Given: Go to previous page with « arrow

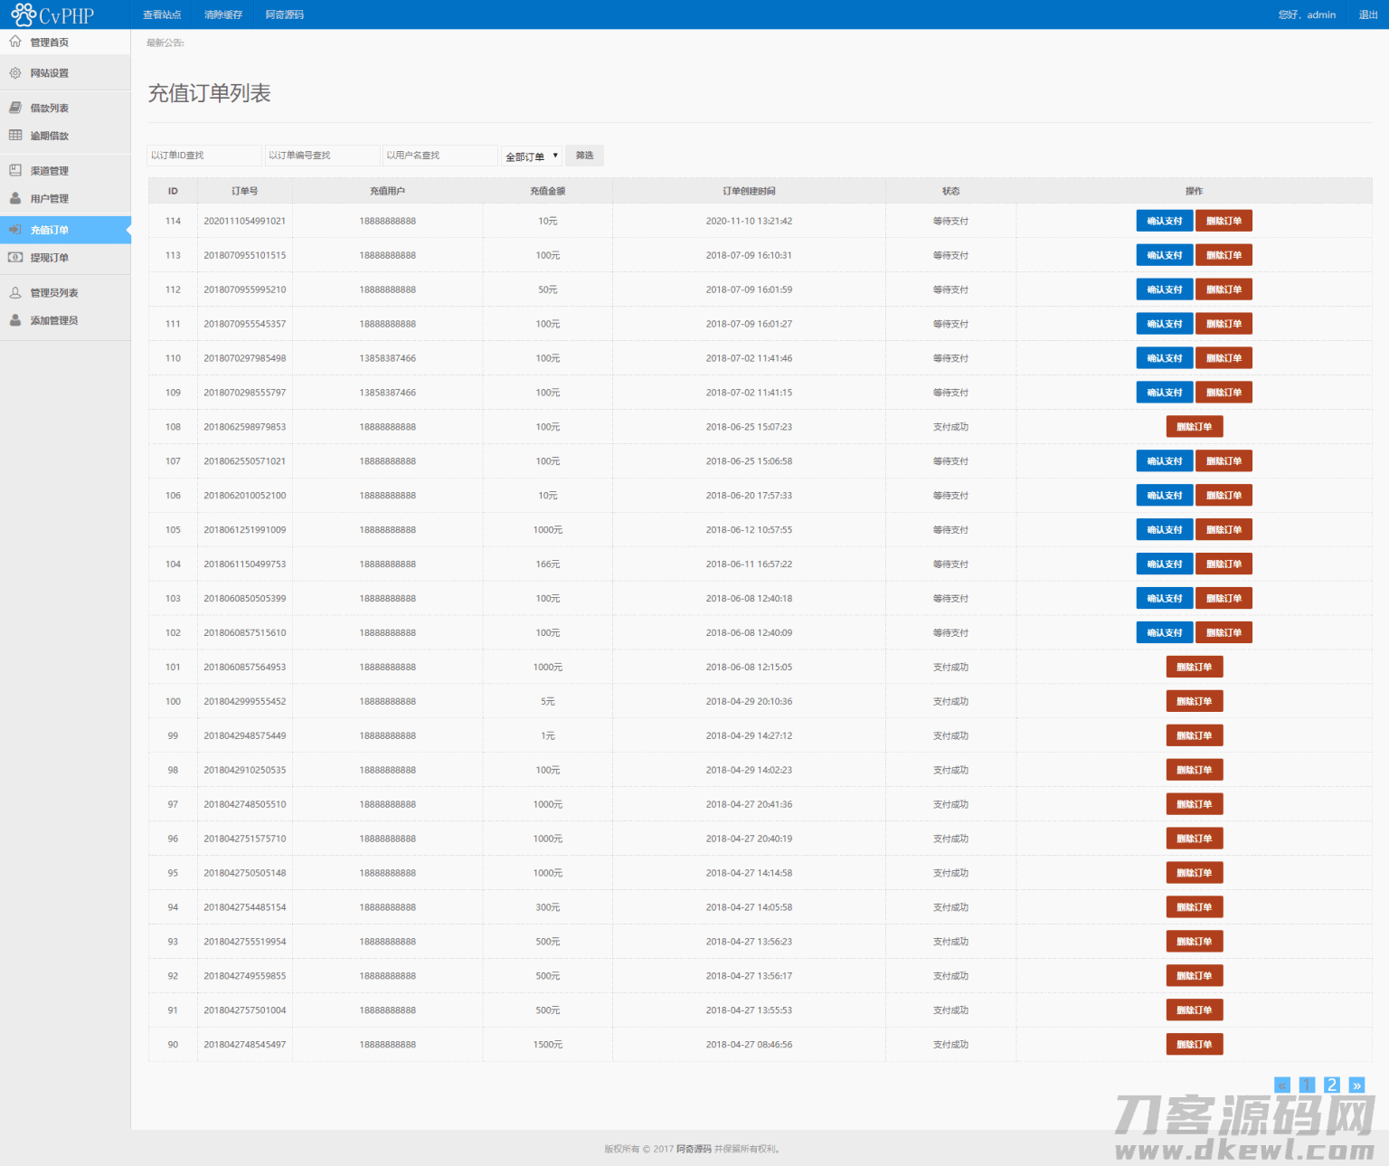Looking at the screenshot, I should pyautogui.click(x=1282, y=1085).
